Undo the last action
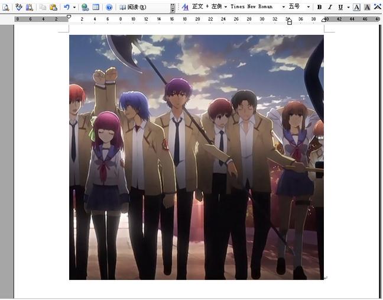 pyautogui.click(x=66, y=7)
